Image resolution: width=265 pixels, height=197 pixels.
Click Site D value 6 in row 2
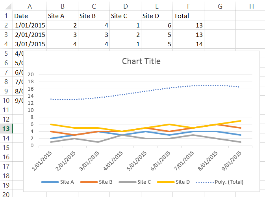157,25
